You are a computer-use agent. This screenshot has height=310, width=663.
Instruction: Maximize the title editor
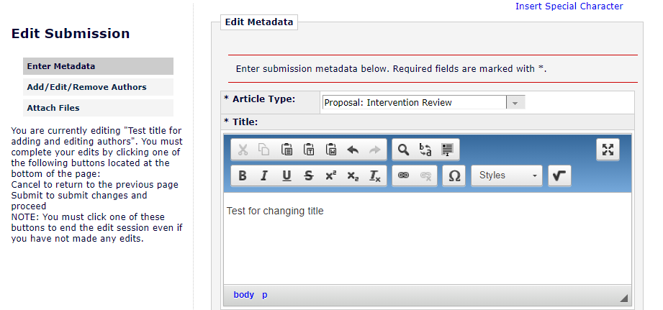tap(608, 150)
